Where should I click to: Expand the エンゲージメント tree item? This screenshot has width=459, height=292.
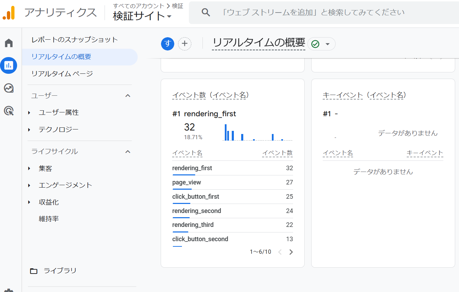(x=29, y=186)
